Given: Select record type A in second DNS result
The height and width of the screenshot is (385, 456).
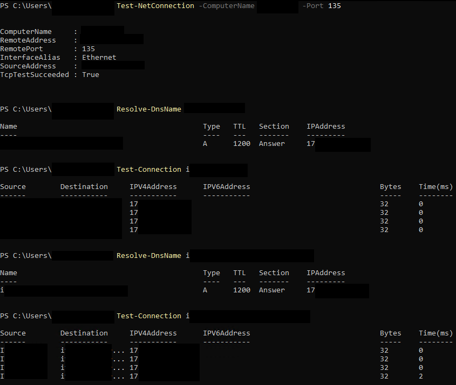Looking at the screenshot, I should [x=205, y=290].
